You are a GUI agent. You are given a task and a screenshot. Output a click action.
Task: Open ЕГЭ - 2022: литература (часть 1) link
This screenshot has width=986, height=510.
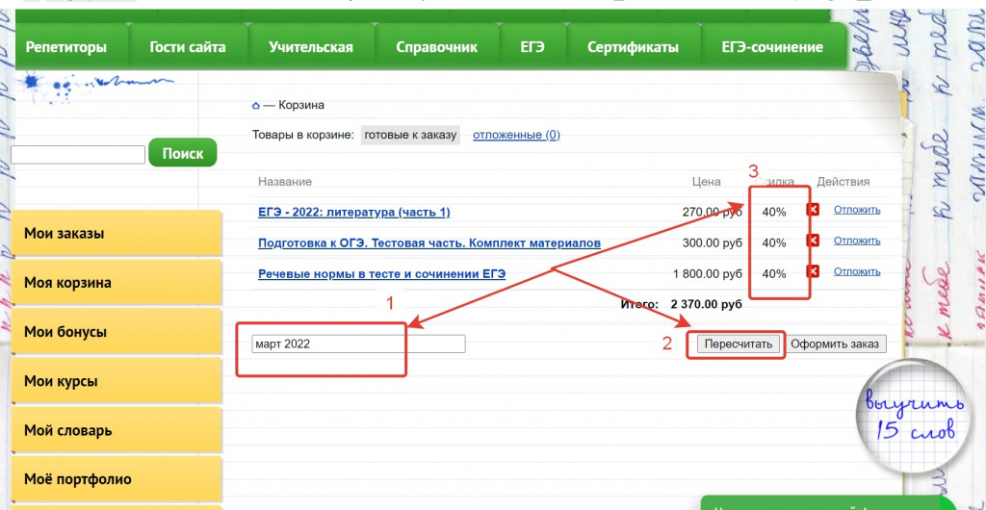point(353,212)
